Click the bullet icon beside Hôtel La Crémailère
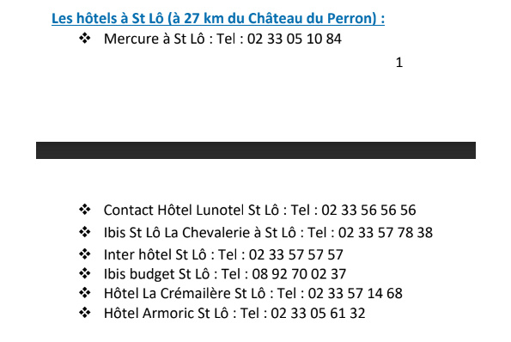This screenshot has height=342, width=511. tap(85, 292)
